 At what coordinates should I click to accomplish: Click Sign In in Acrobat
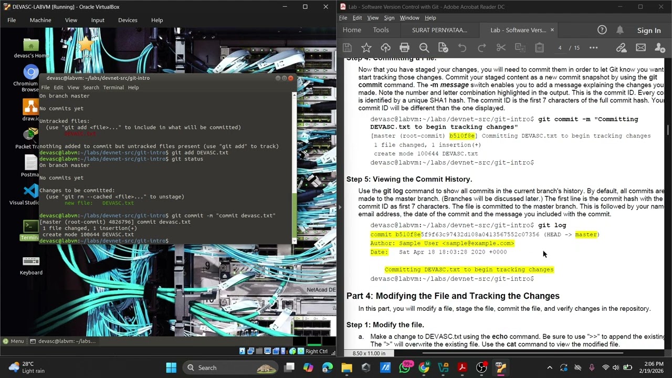pyautogui.click(x=649, y=30)
